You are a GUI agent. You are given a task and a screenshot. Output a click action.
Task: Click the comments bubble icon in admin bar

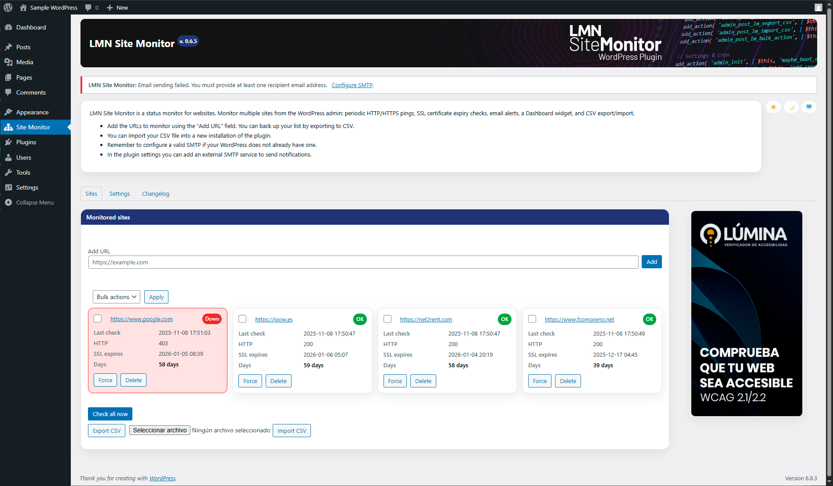coord(88,7)
